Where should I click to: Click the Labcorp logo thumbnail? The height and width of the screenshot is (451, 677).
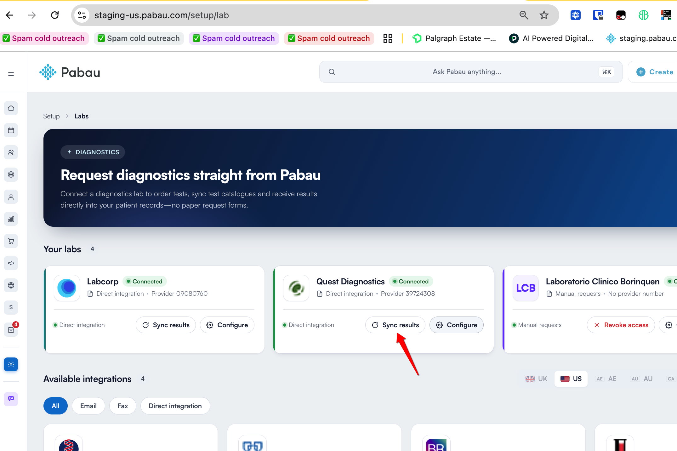pos(67,288)
